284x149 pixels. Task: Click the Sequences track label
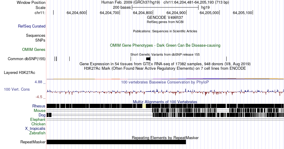[36, 35]
